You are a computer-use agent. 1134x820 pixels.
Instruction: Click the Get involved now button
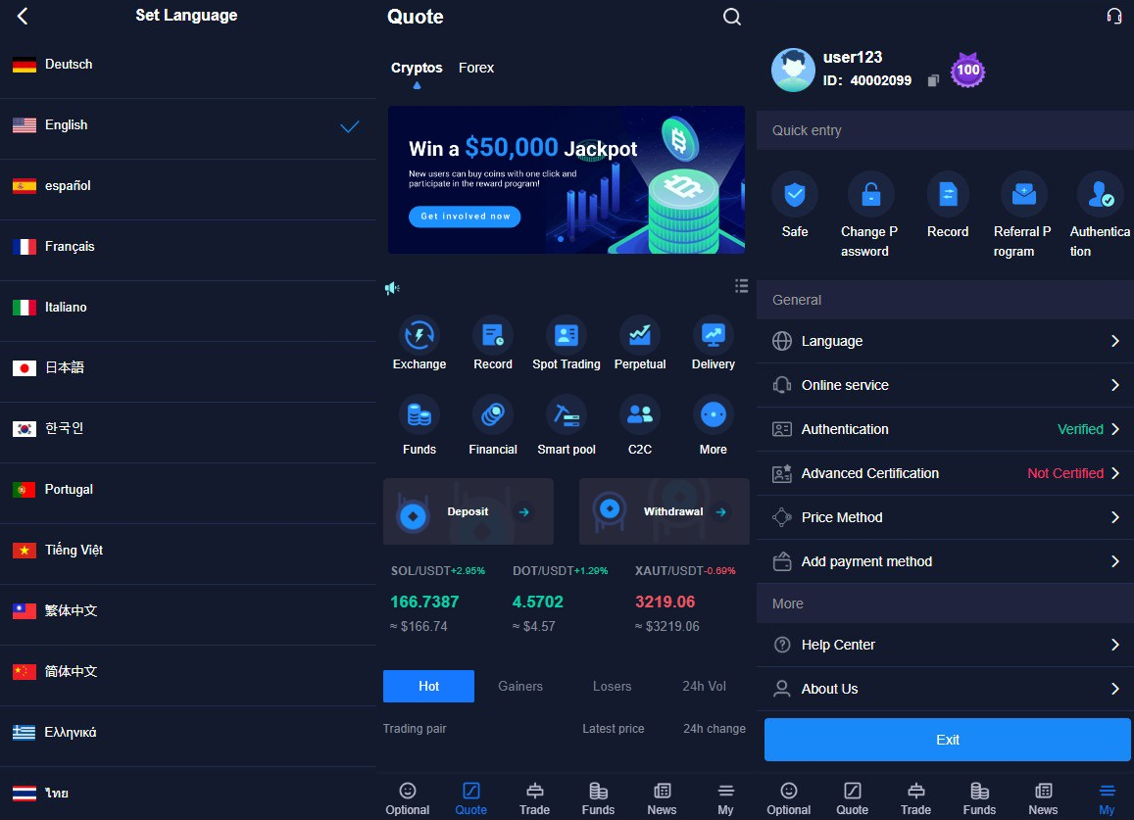point(465,217)
